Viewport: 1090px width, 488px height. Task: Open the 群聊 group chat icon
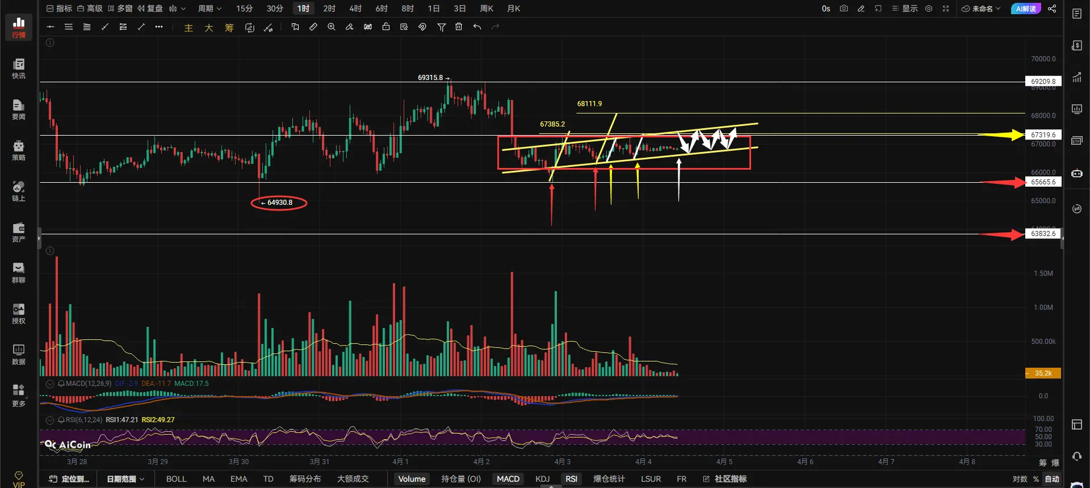(x=19, y=272)
